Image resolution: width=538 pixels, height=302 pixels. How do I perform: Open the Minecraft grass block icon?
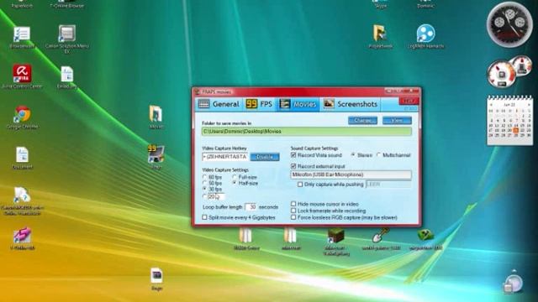tap(336, 236)
